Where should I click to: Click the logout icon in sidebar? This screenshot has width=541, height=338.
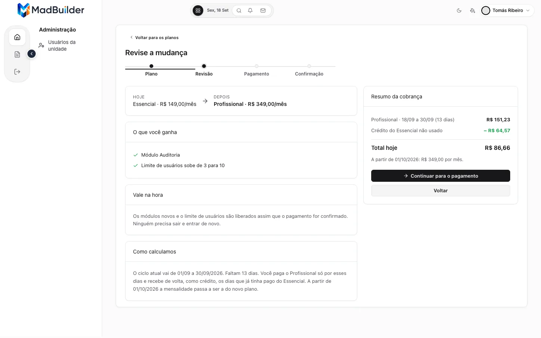(17, 72)
